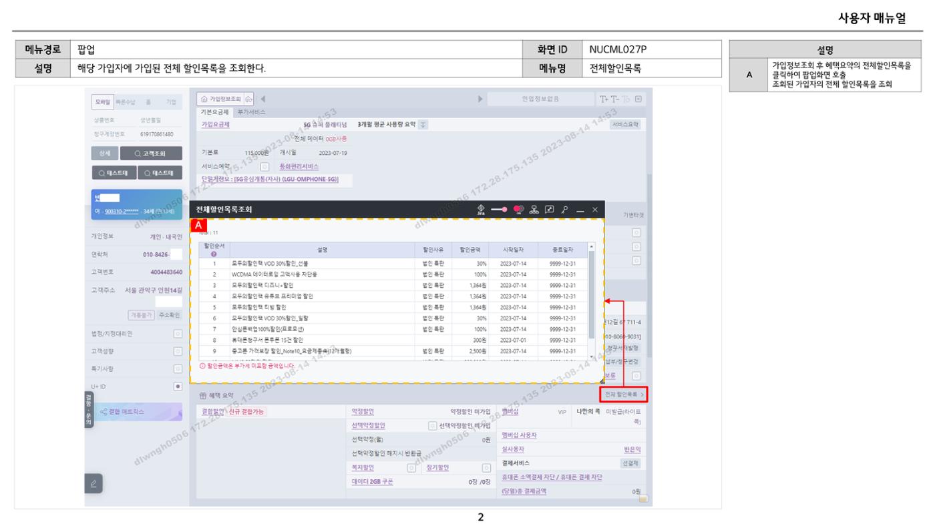Click the discount list scroll-up arrow
The height and width of the screenshot is (526, 935).
591,246
